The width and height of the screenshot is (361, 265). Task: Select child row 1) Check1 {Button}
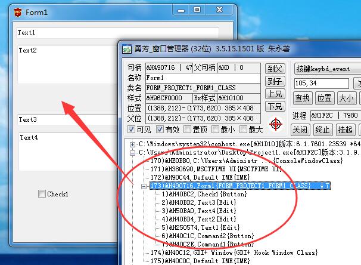204,194
